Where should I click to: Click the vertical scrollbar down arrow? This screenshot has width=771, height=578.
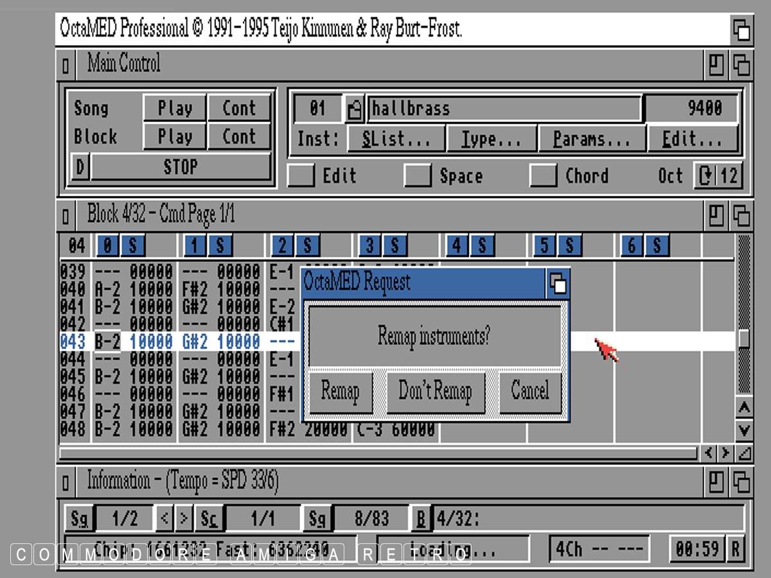click(743, 430)
